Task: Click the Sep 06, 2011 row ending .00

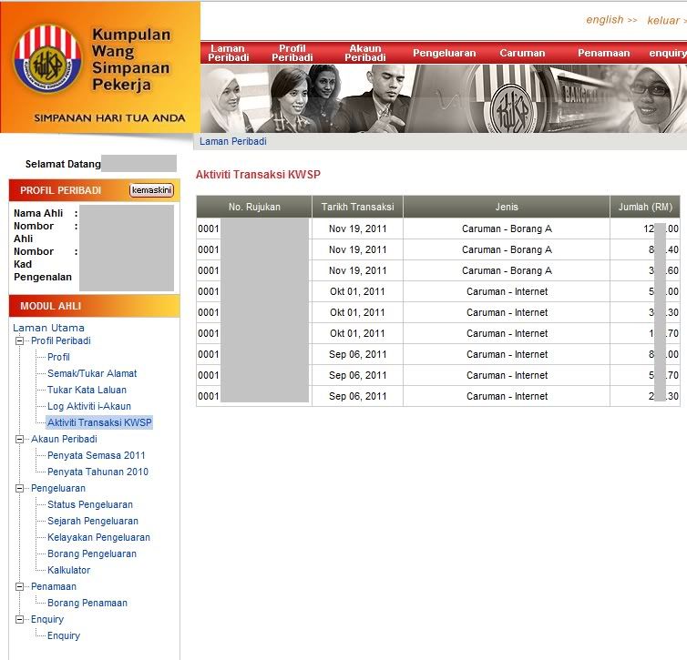Action: tap(438, 354)
